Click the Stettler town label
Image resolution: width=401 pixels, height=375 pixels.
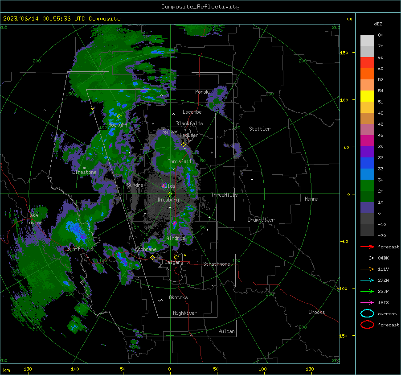[260, 129]
